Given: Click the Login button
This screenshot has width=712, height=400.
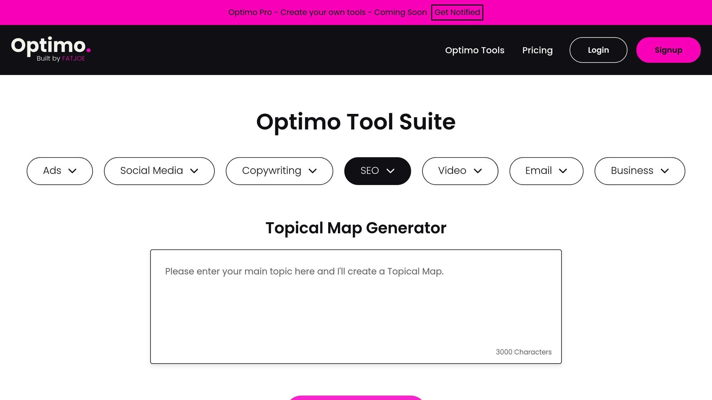Looking at the screenshot, I should click(x=598, y=50).
